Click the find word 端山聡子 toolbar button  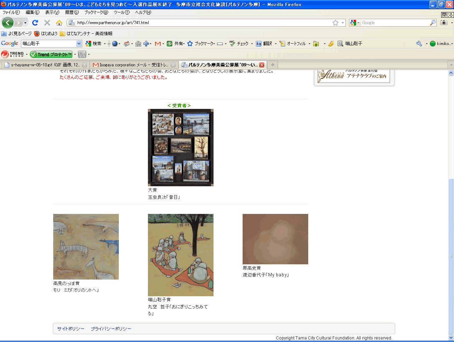pyautogui.click(x=350, y=44)
